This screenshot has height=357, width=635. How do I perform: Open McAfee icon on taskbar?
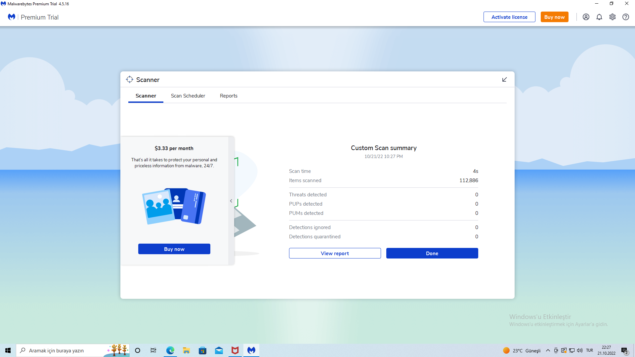point(235,350)
